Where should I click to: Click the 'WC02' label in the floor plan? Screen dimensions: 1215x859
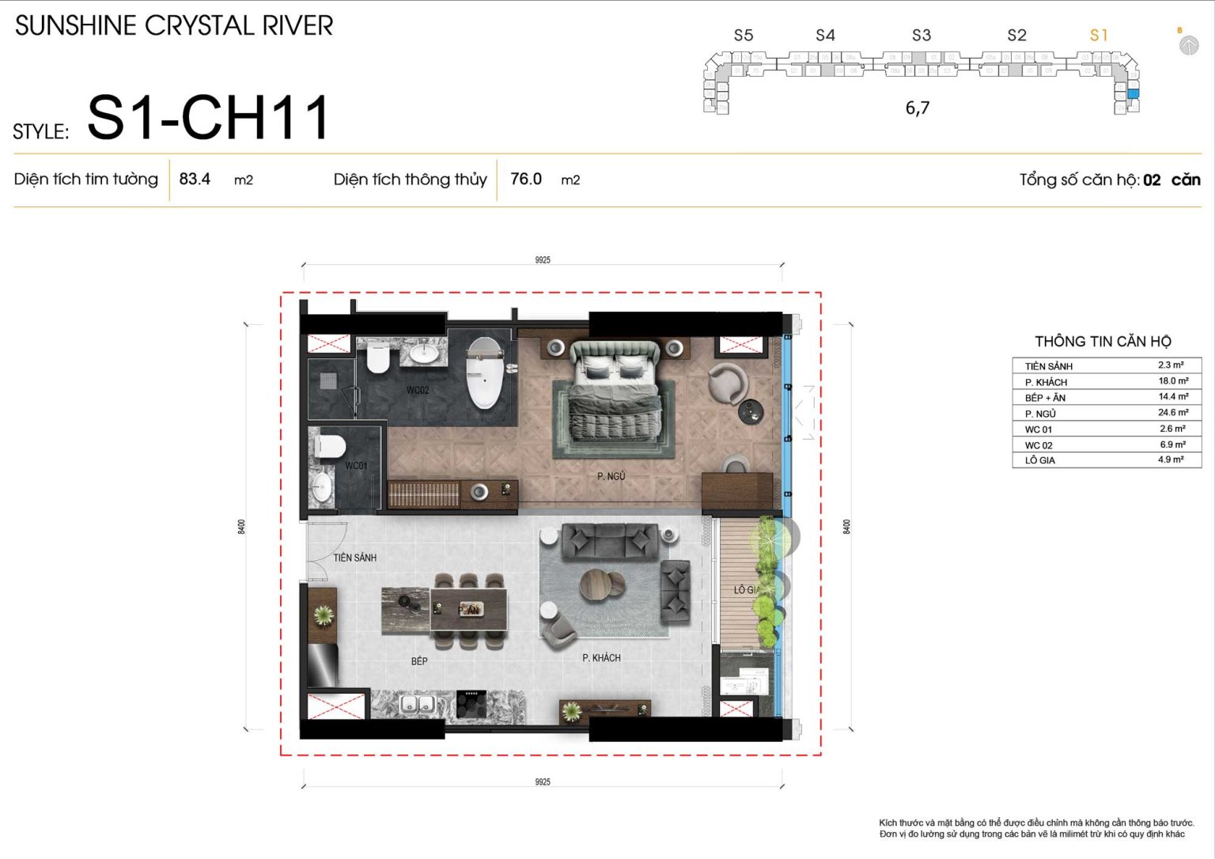[x=418, y=390]
